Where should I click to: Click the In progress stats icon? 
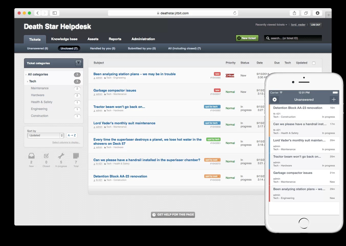[x=61, y=155]
